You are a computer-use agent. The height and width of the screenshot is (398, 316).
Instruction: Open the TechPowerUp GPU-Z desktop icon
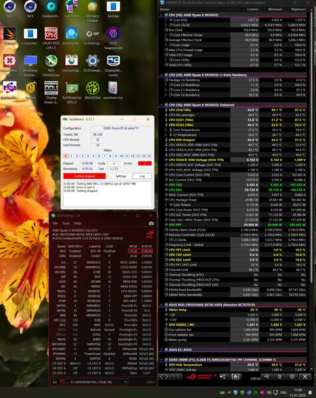pos(72,92)
